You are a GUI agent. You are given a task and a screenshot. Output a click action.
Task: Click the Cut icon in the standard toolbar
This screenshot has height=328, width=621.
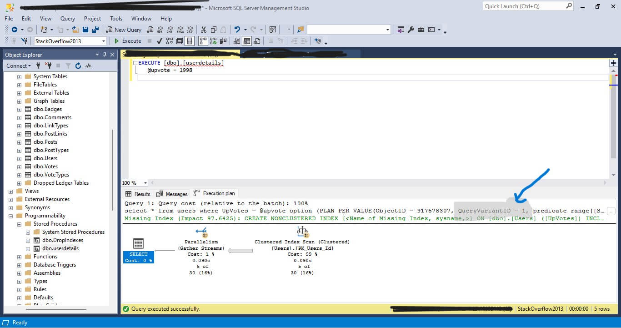pyautogui.click(x=203, y=29)
